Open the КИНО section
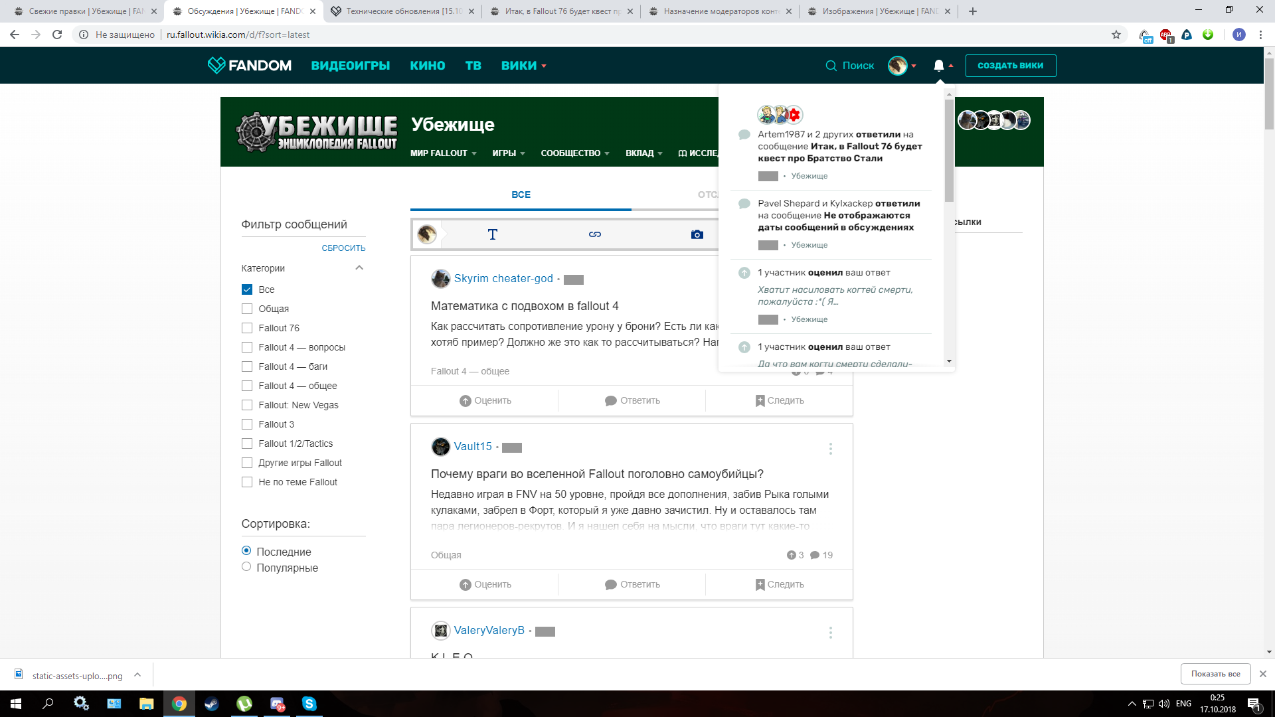Screen dimensions: 1275x717 pyautogui.click(x=428, y=66)
